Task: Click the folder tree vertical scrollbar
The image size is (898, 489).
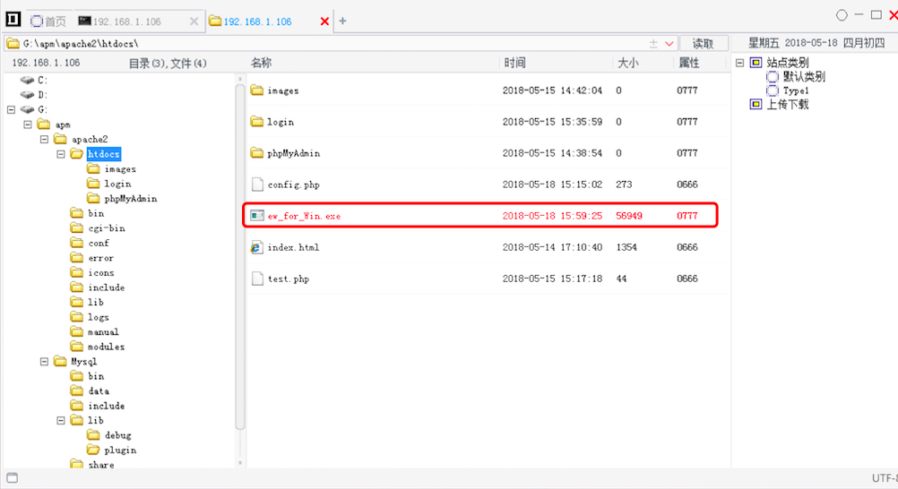Action: click(240, 256)
